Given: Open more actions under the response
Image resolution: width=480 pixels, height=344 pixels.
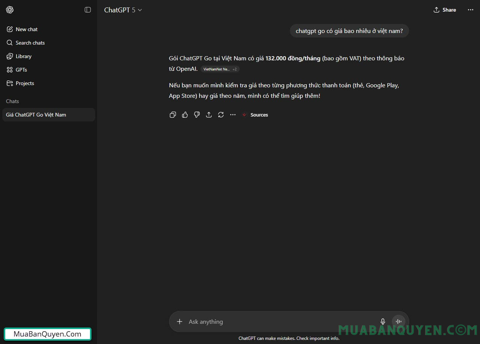Looking at the screenshot, I should pos(233,115).
